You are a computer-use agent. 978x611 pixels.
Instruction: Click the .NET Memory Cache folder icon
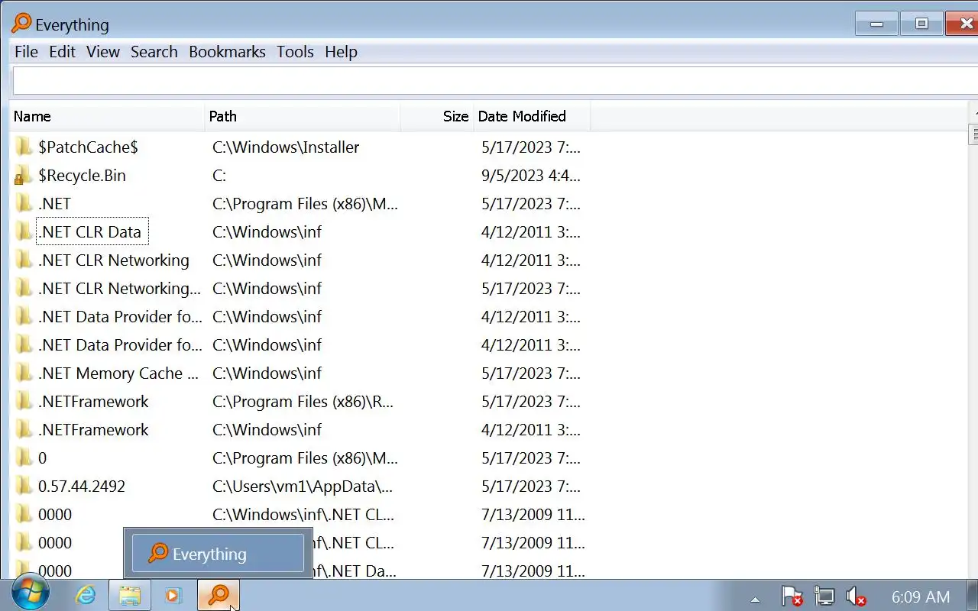24,373
